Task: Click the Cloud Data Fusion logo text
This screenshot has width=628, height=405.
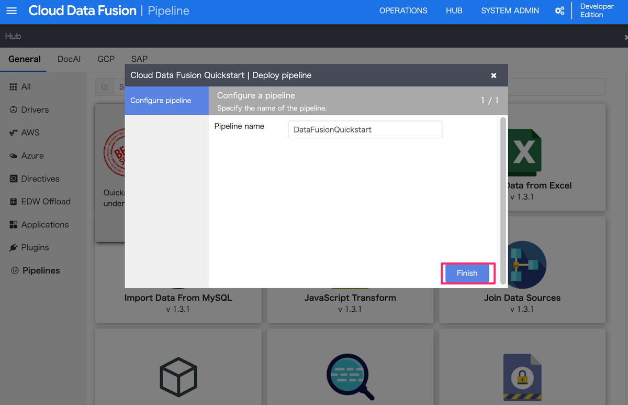Action: [x=82, y=10]
